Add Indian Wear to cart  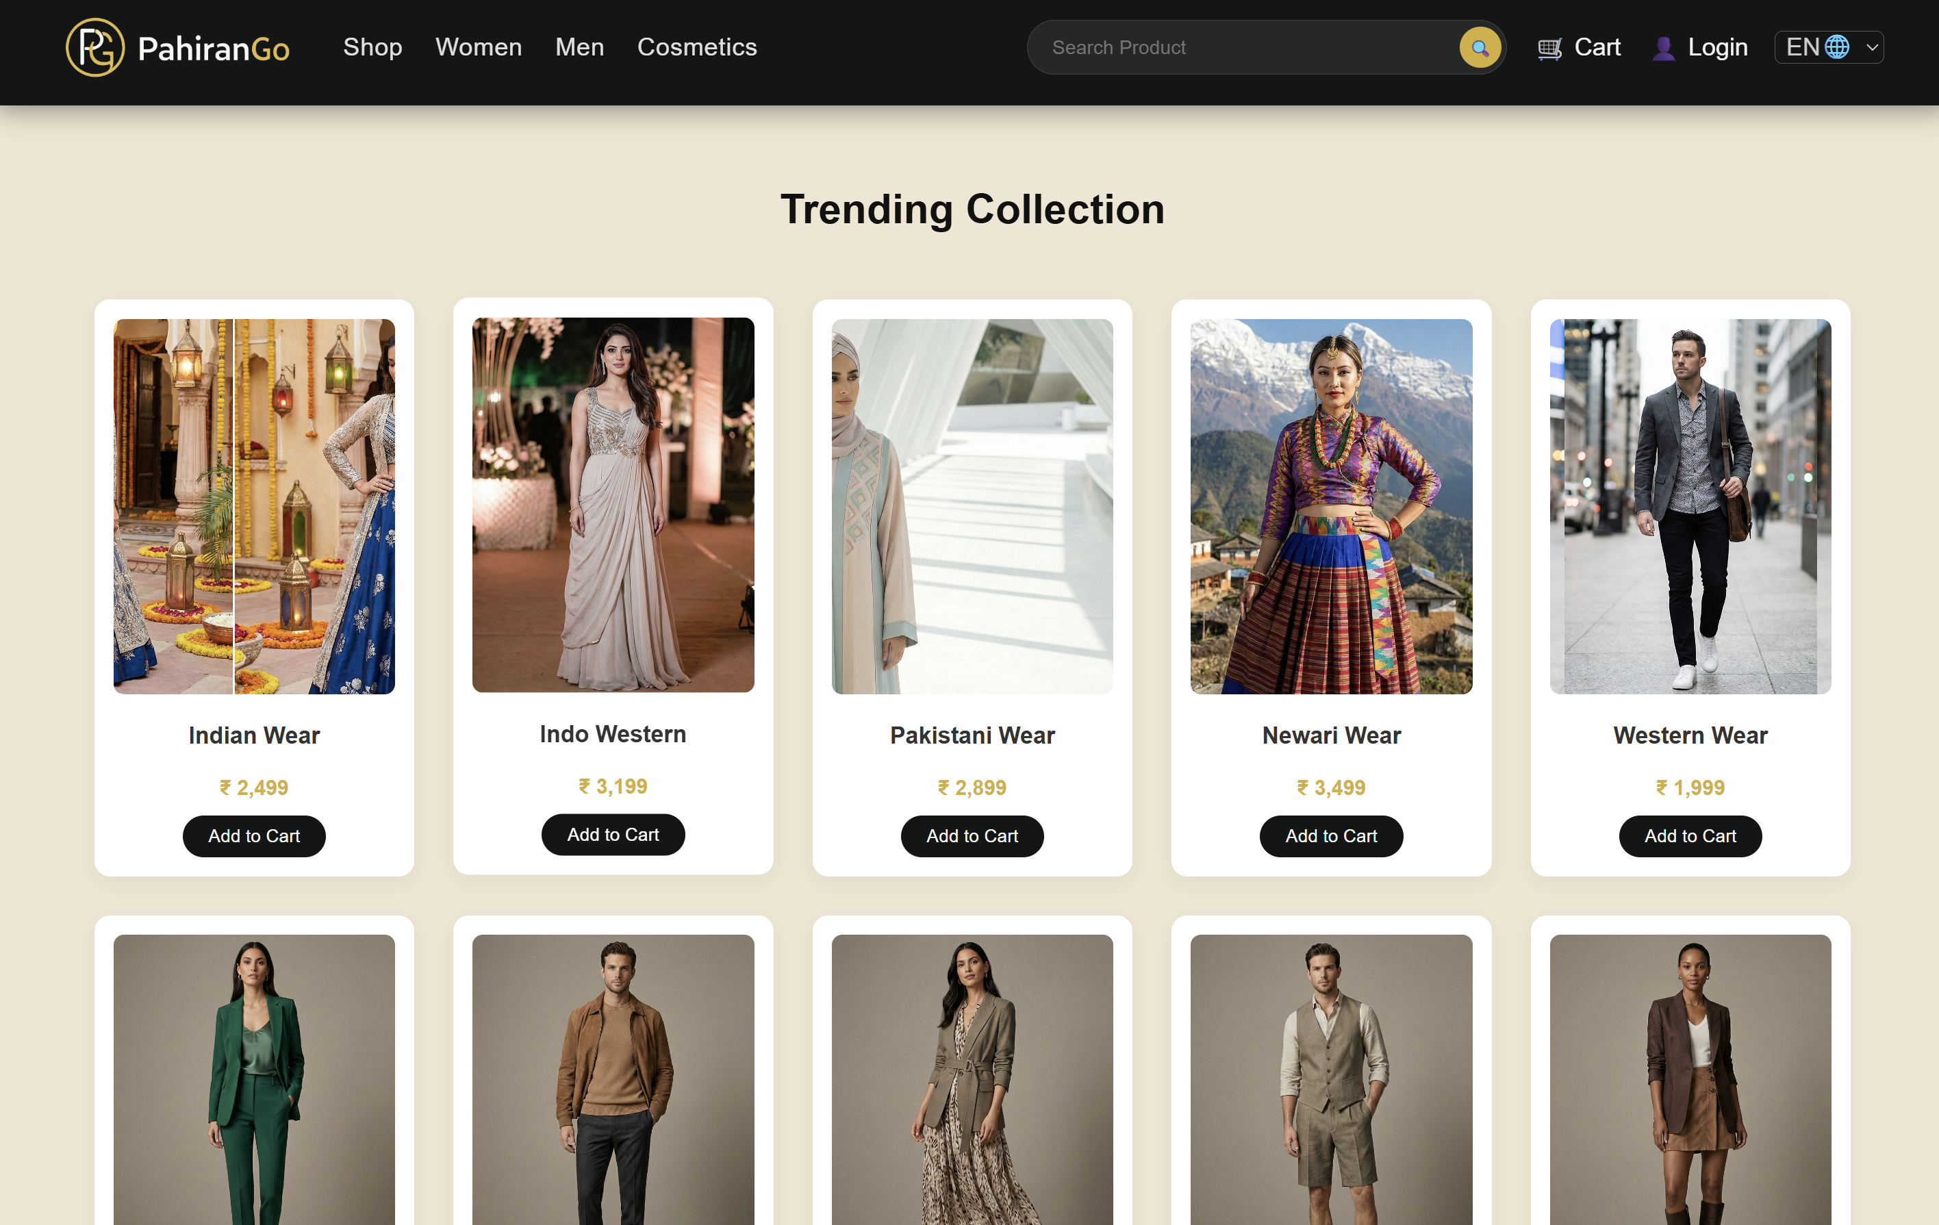(253, 836)
